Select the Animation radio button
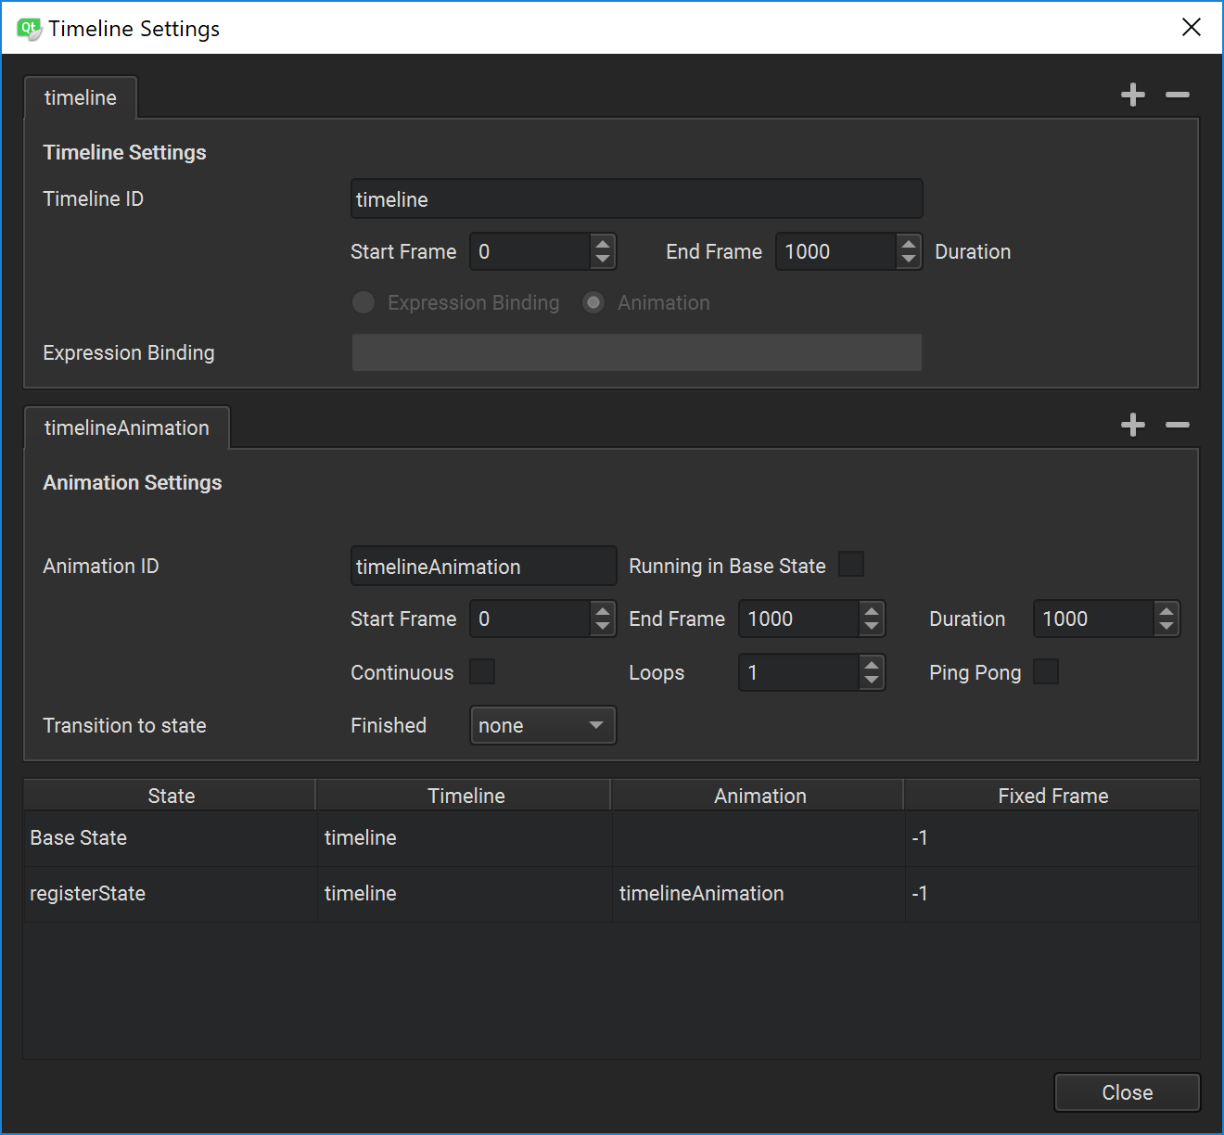This screenshot has height=1135, width=1224. click(x=593, y=302)
